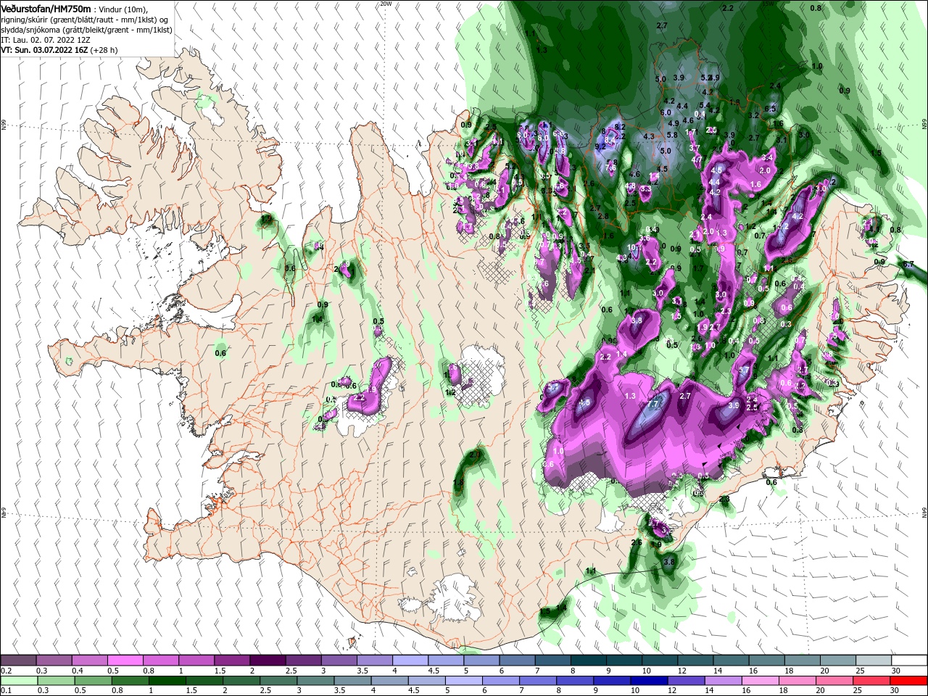The width and height of the screenshot is (928, 696).
Task: Click the '0.1' first label of the rain scale
Action: pyautogui.click(x=6, y=691)
